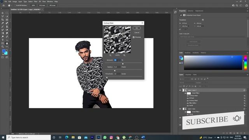This screenshot has width=249, height=140.
Task: Select the Crop tool
Action: (x=3, y=20)
